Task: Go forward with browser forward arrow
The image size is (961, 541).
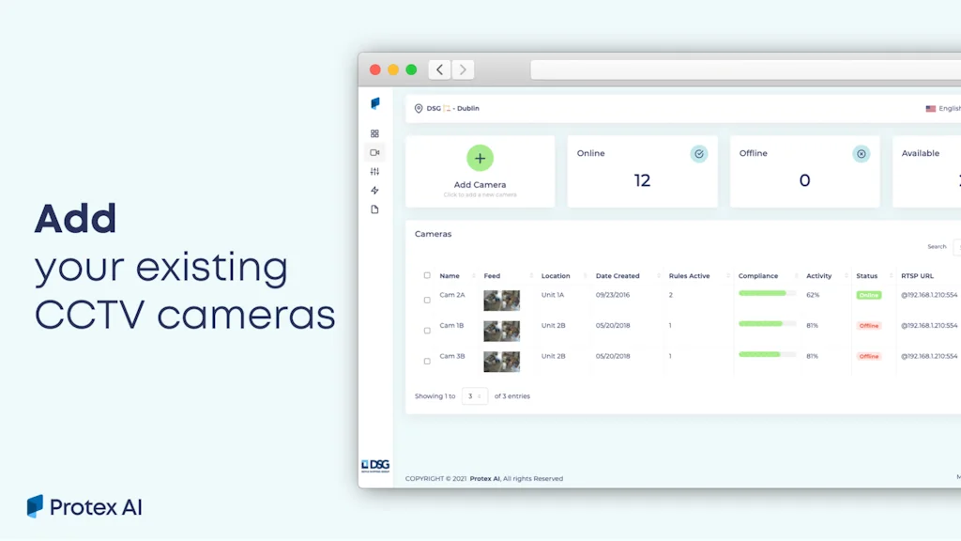Action: [463, 70]
